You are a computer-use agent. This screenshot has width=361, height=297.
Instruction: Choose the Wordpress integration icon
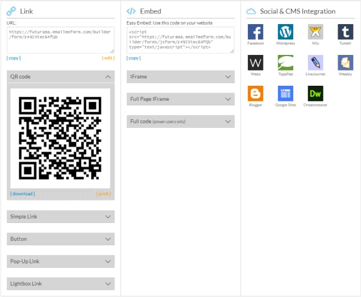(285, 32)
